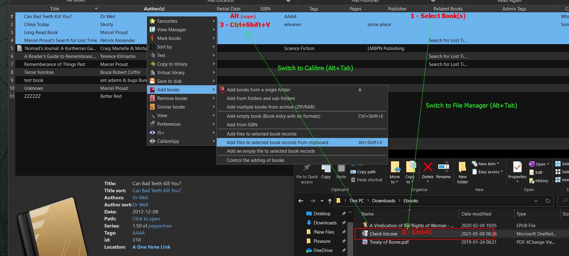569x256 pixels.
Task: Select the Treaty of Rome.pdf file
Action: tap(389, 242)
